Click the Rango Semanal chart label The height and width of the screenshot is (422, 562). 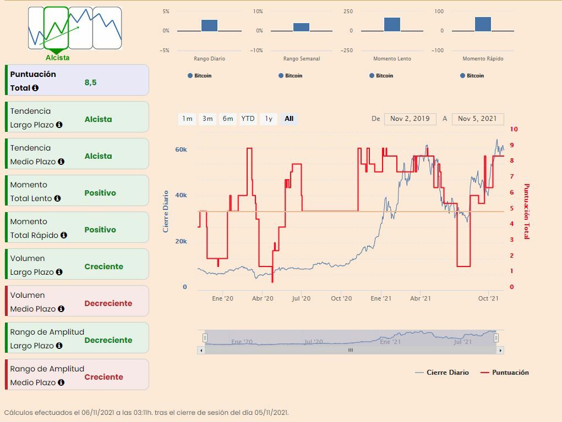[302, 59]
